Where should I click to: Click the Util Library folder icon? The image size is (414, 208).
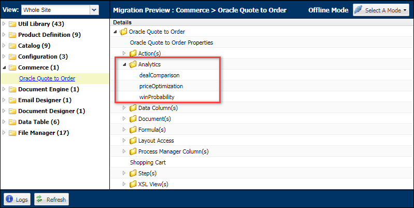[12, 24]
